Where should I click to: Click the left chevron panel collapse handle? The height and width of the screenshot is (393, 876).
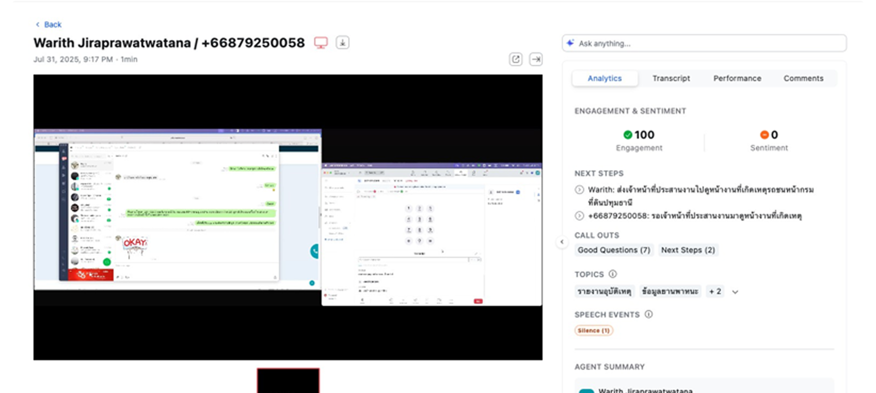click(x=562, y=242)
